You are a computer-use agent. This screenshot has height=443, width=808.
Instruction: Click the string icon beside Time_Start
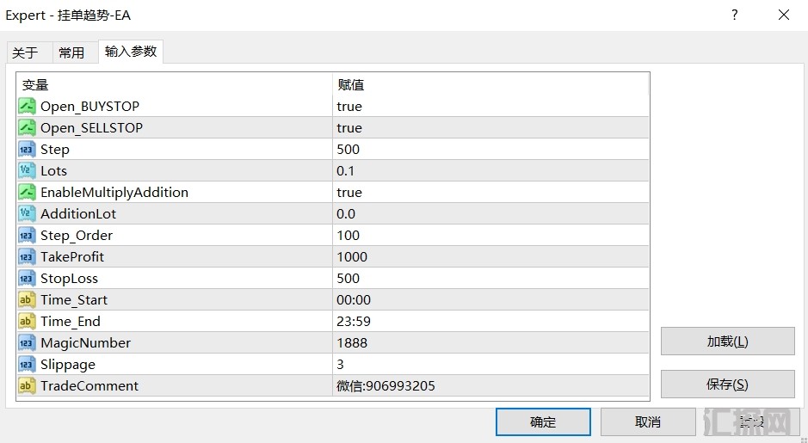(x=27, y=300)
